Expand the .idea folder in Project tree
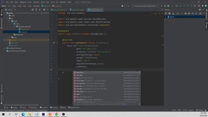The height and width of the screenshot is (117, 208). coord(7,16)
